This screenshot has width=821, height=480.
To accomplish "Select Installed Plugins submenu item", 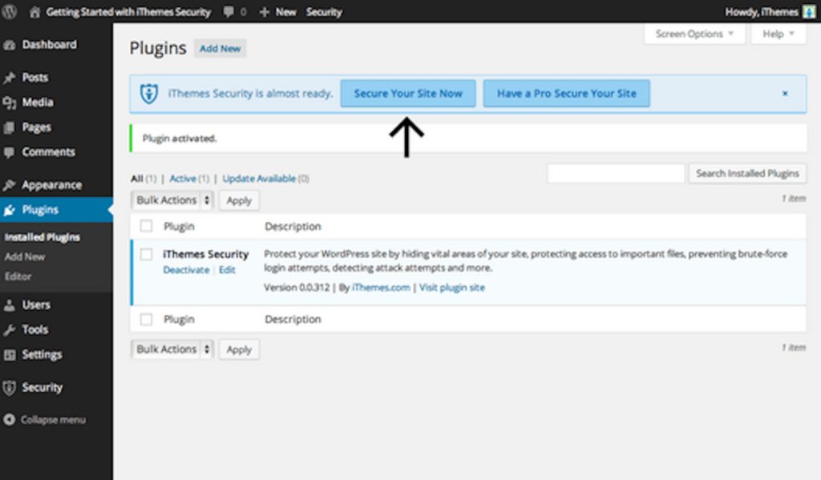I will [42, 238].
